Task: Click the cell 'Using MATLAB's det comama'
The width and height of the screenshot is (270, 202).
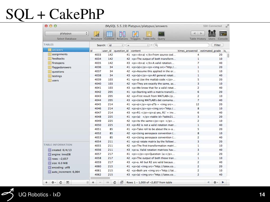Action: (x=154, y=100)
